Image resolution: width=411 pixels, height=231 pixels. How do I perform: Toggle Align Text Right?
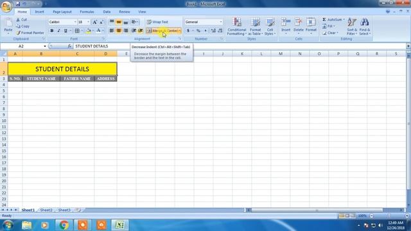point(126,31)
